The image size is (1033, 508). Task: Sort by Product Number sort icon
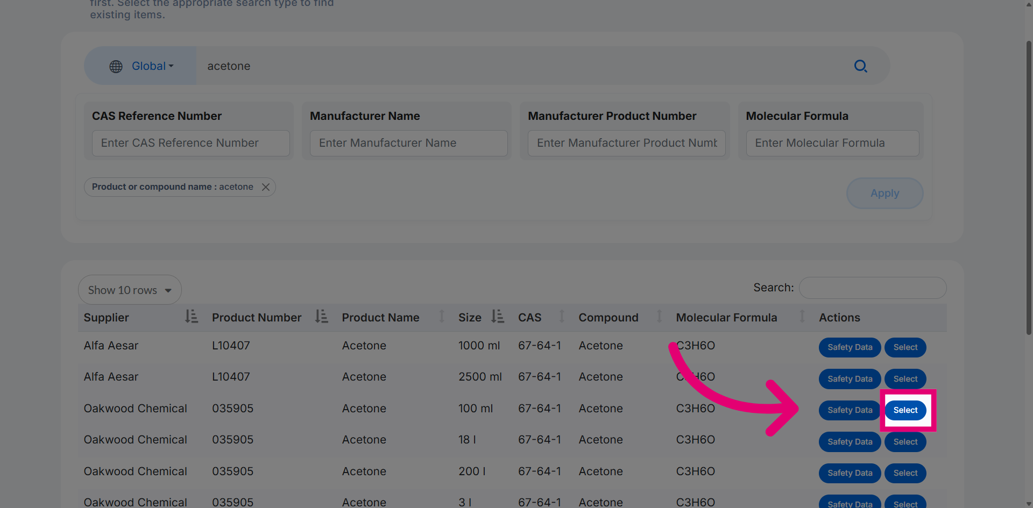click(321, 317)
